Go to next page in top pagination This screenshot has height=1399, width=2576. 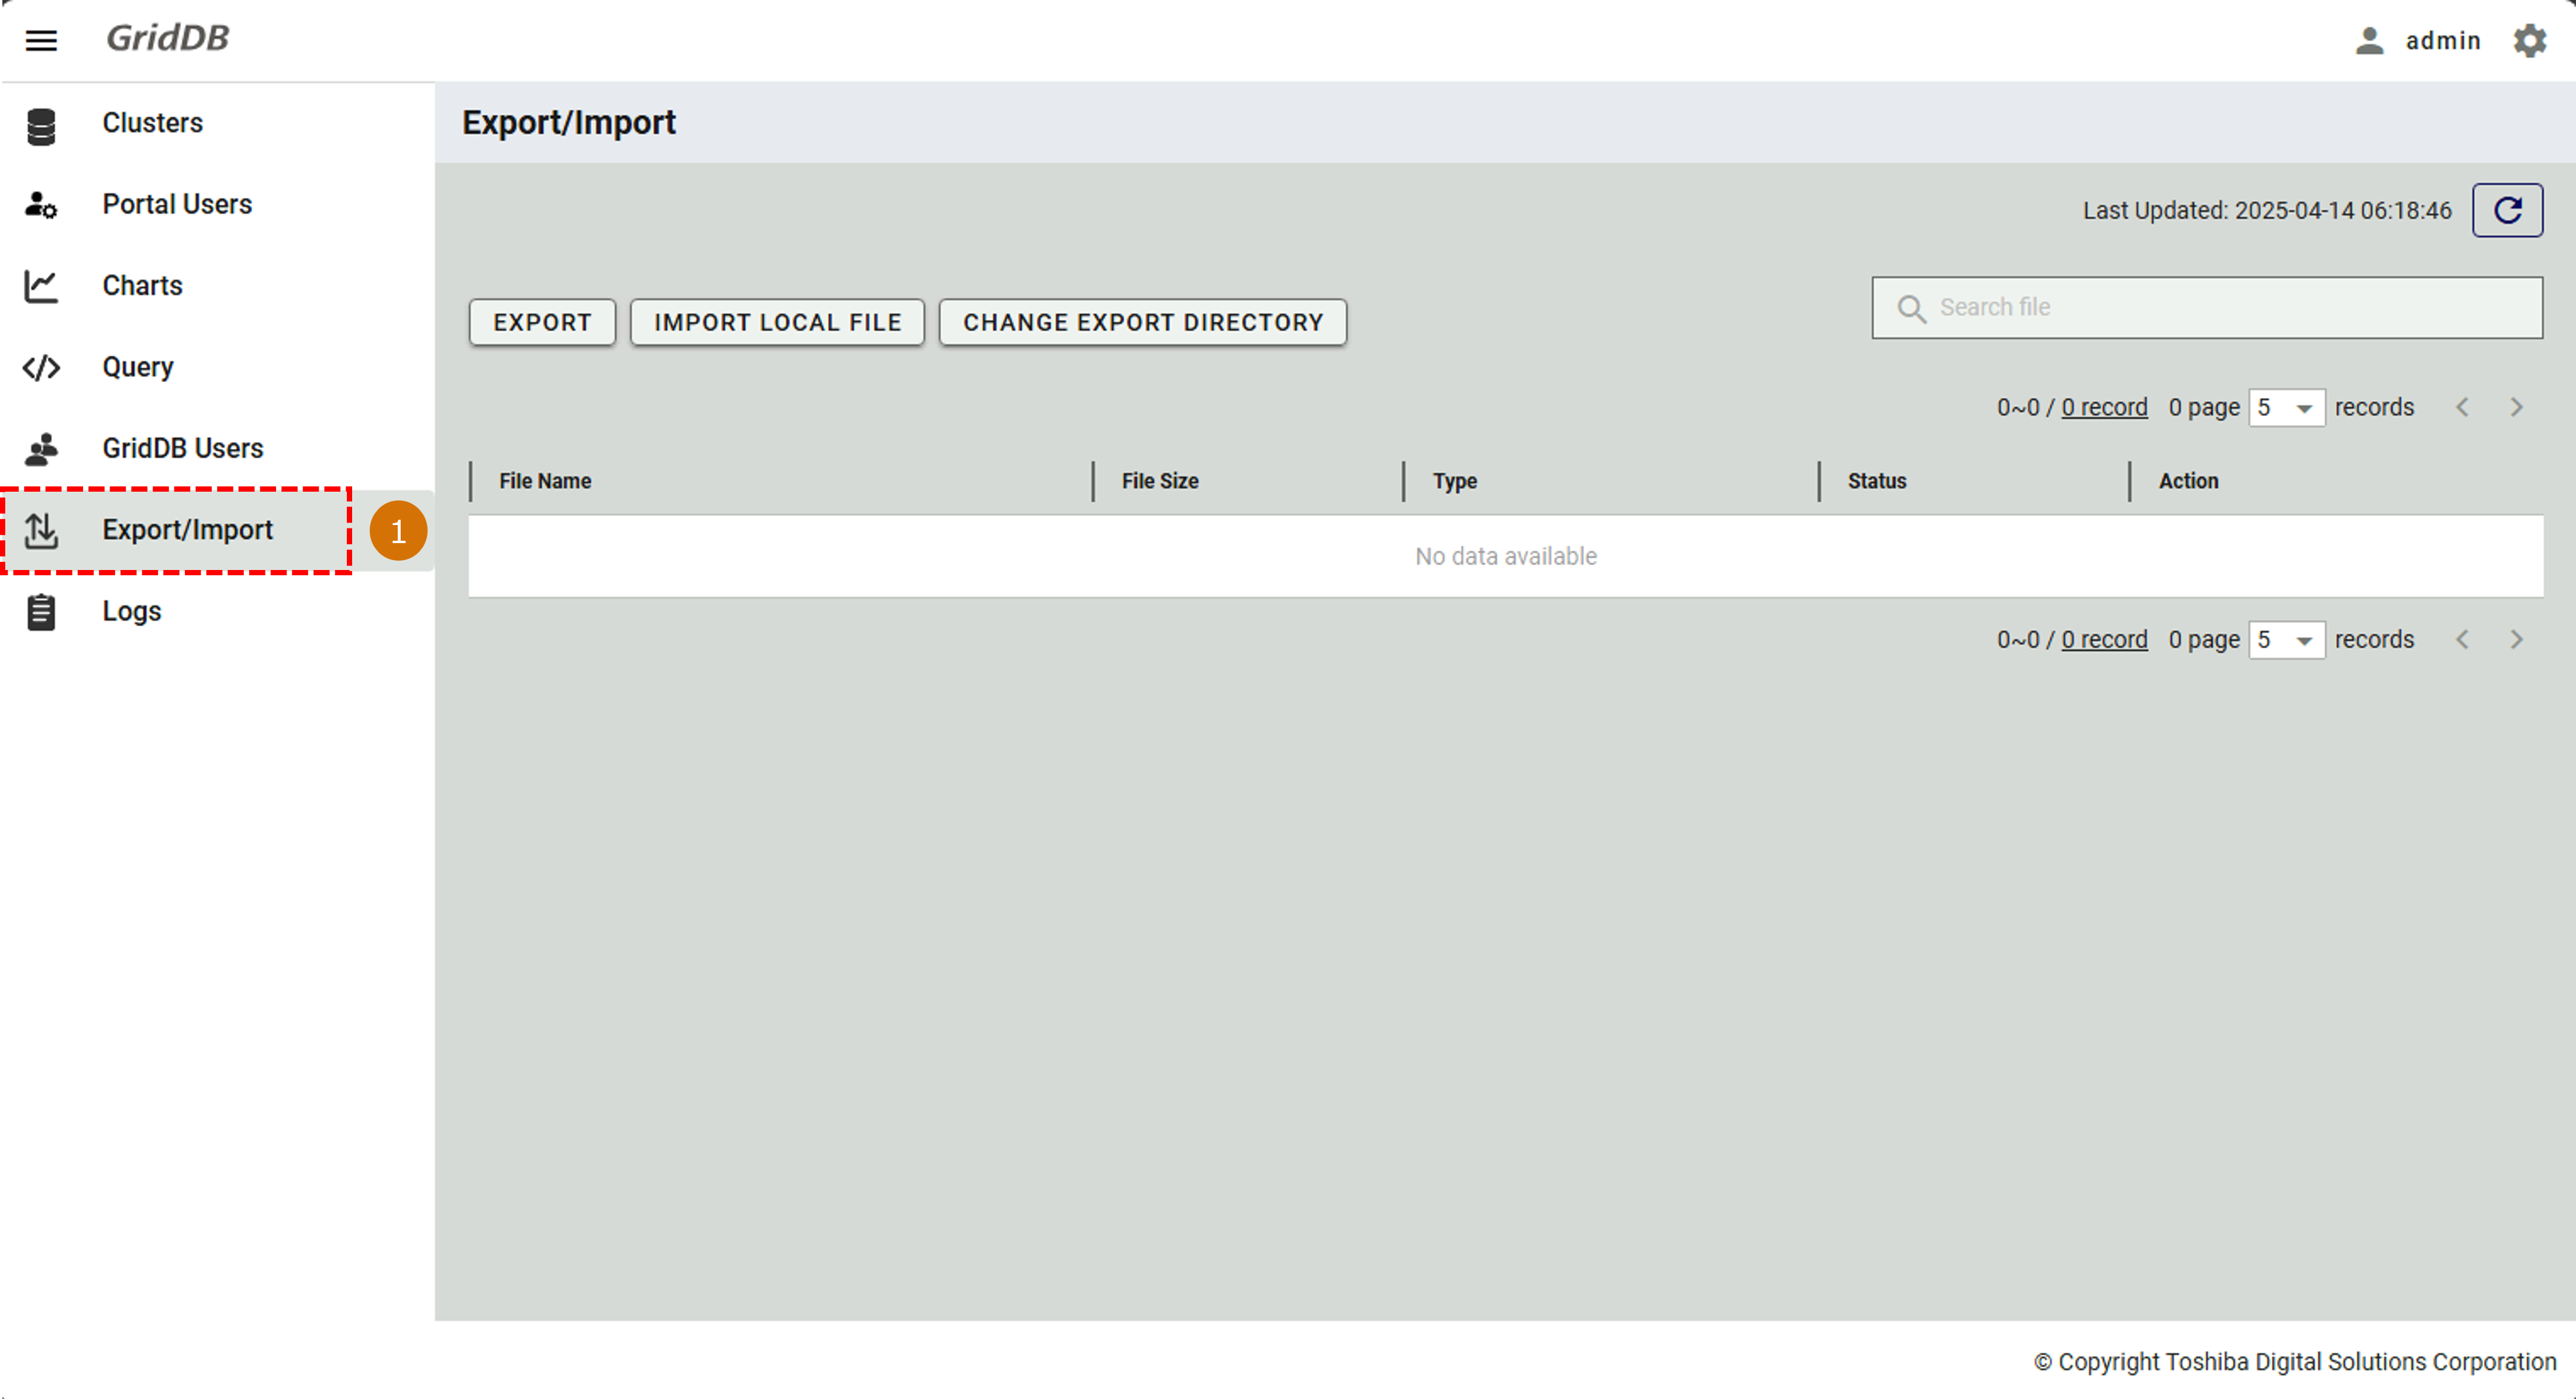(2516, 407)
